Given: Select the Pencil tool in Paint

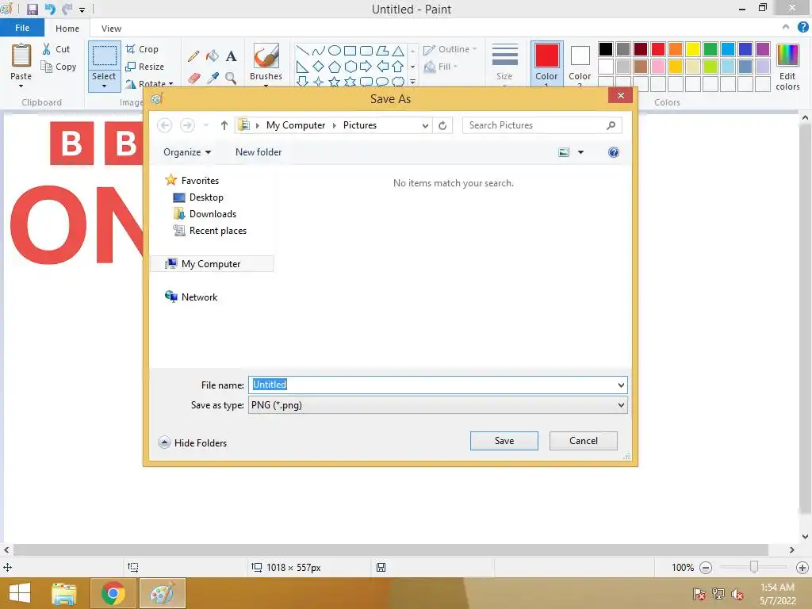Looking at the screenshot, I should (x=193, y=56).
